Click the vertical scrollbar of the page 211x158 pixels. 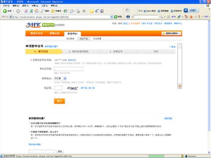209,87
